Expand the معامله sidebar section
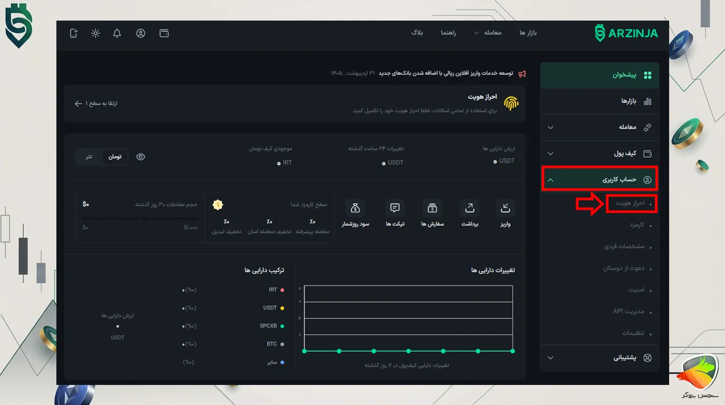The image size is (725, 405). (x=600, y=127)
